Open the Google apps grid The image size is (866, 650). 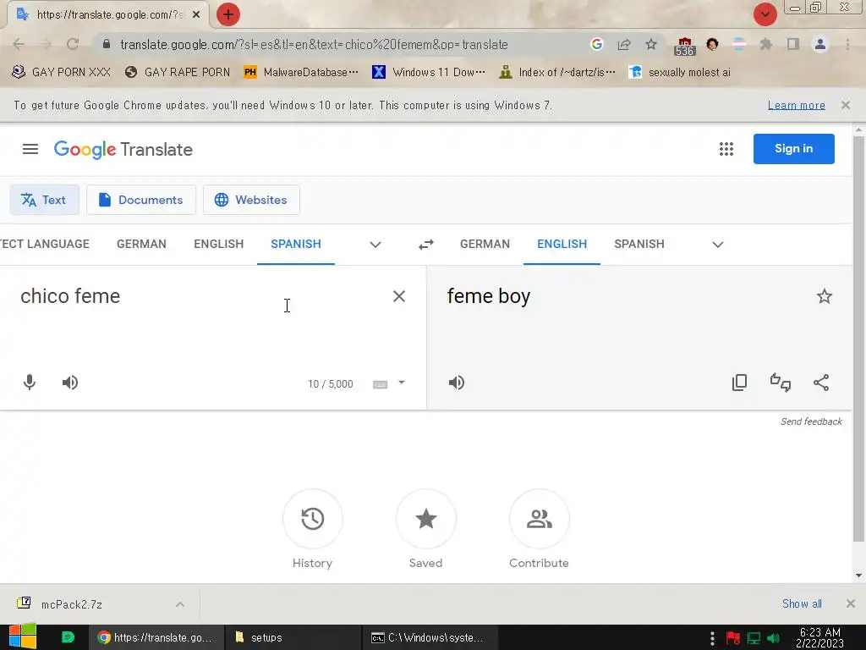726,149
